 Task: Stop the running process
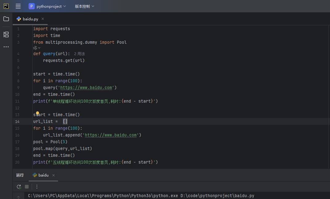(27, 187)
